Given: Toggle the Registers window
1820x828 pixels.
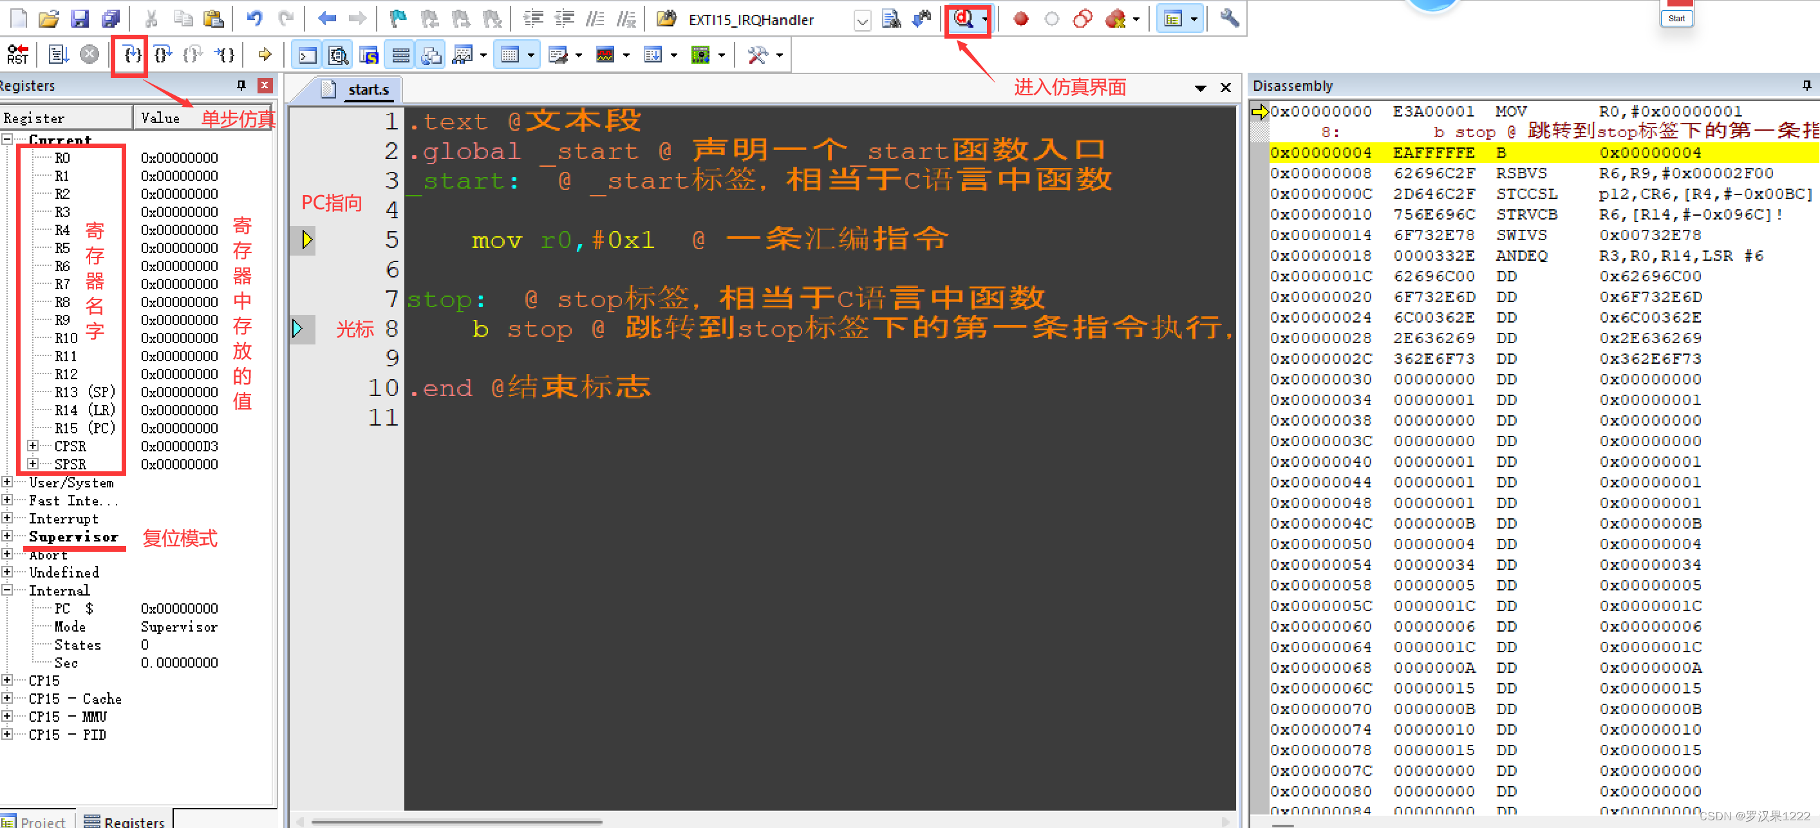Looking at the screenshot, I should [x=400, y=54].
